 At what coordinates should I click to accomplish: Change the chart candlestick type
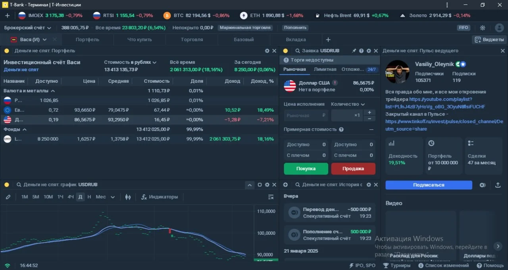pyautogui.click(x=128, y=197)
